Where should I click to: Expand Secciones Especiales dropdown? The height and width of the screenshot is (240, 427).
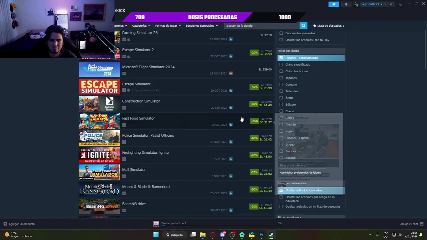201,26
